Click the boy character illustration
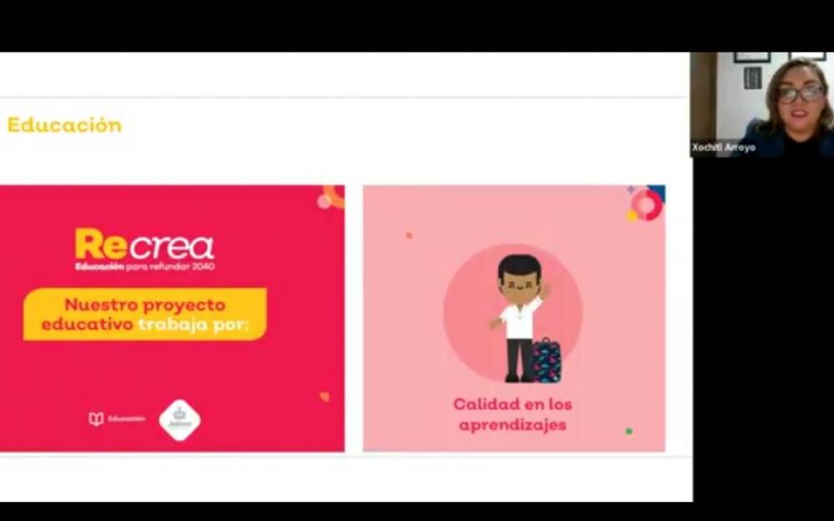 [519, 318]
